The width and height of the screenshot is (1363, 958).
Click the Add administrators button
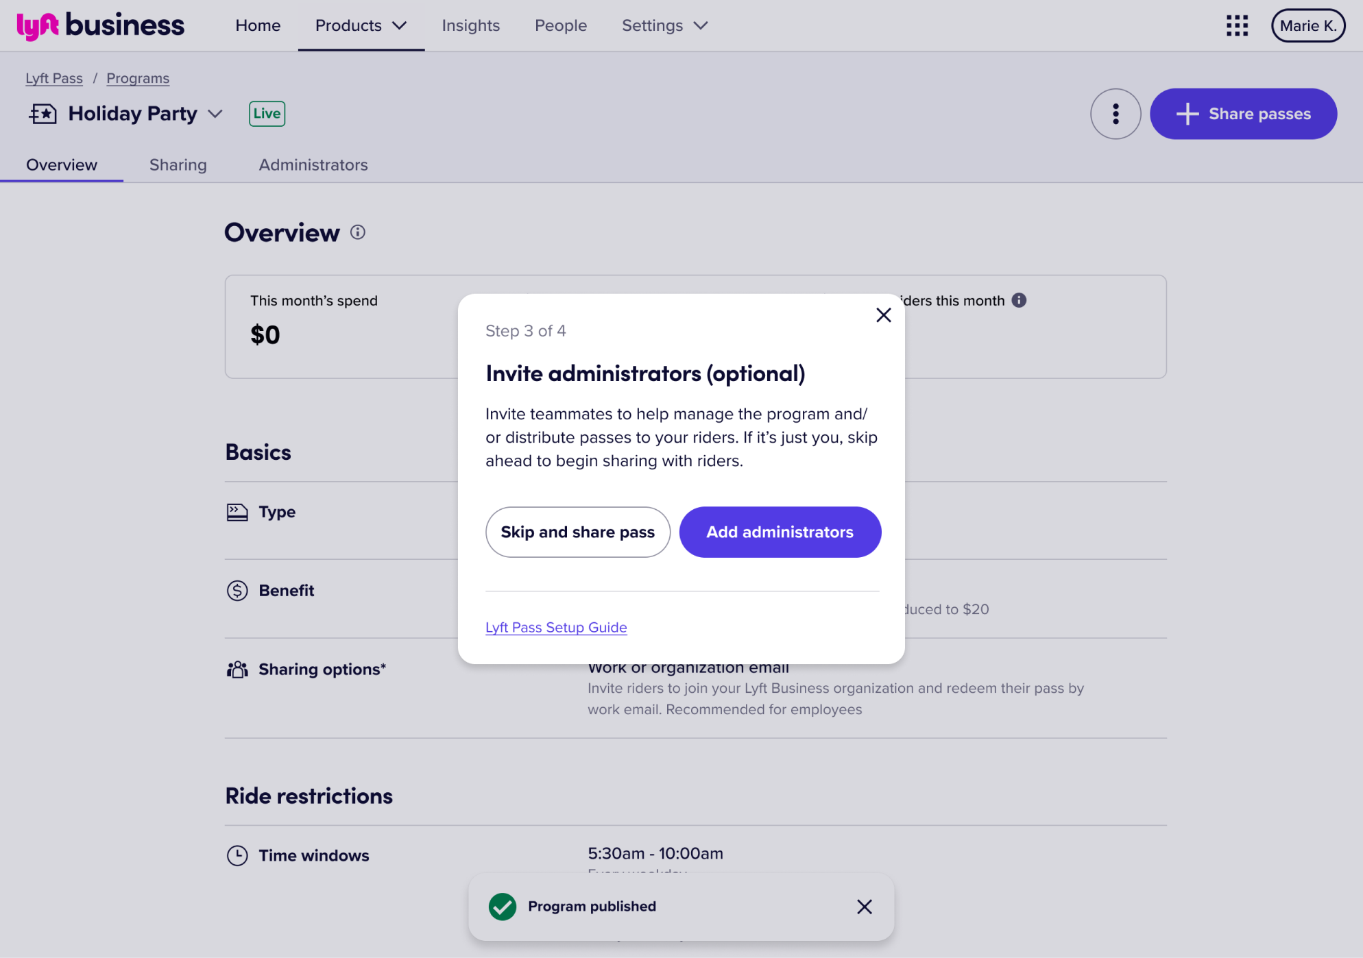pos(780,532)
